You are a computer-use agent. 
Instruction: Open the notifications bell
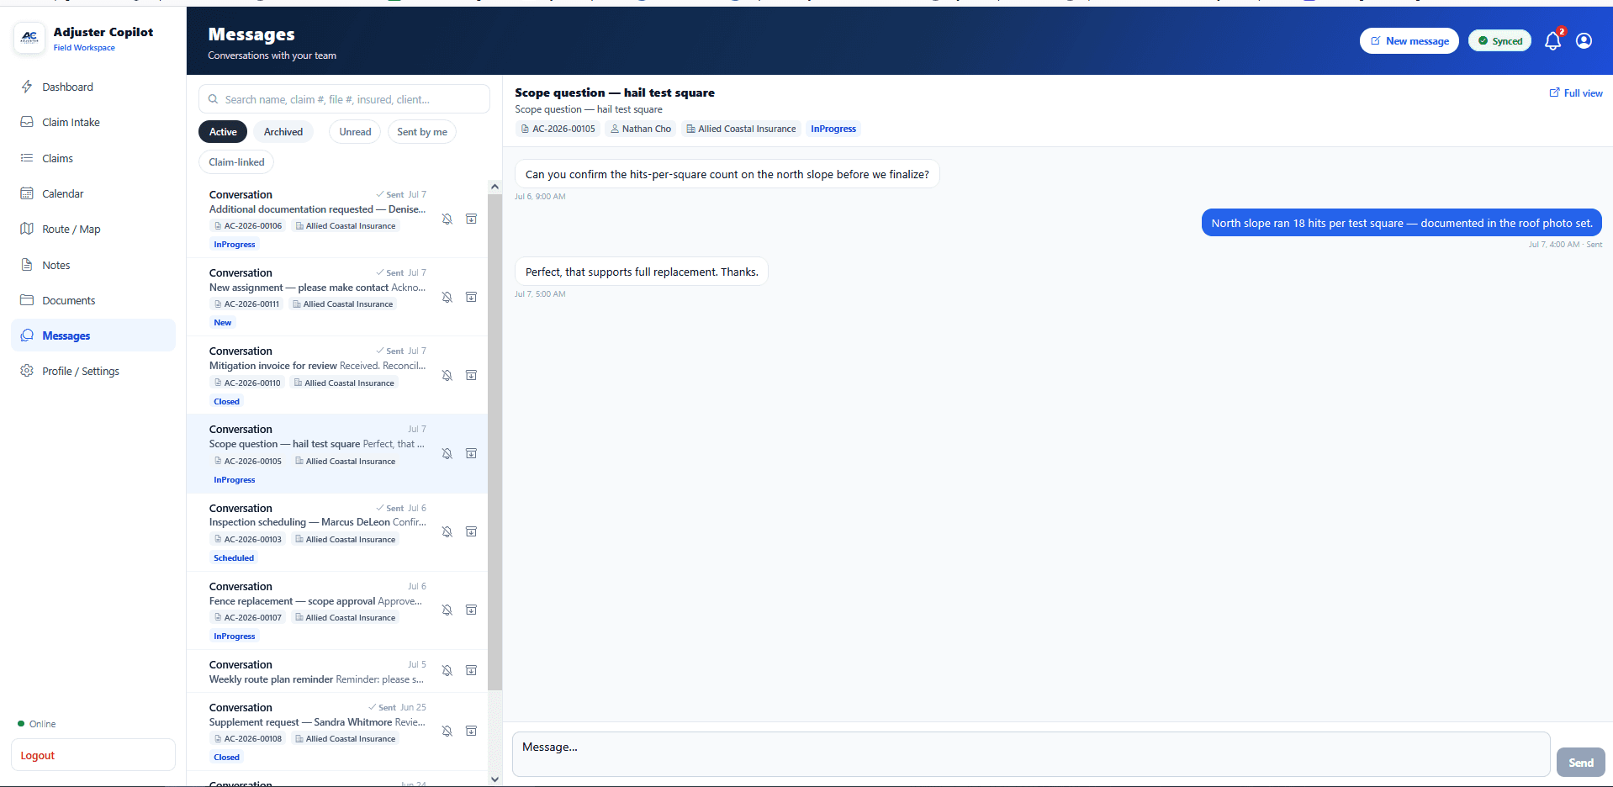point(1552,40)
